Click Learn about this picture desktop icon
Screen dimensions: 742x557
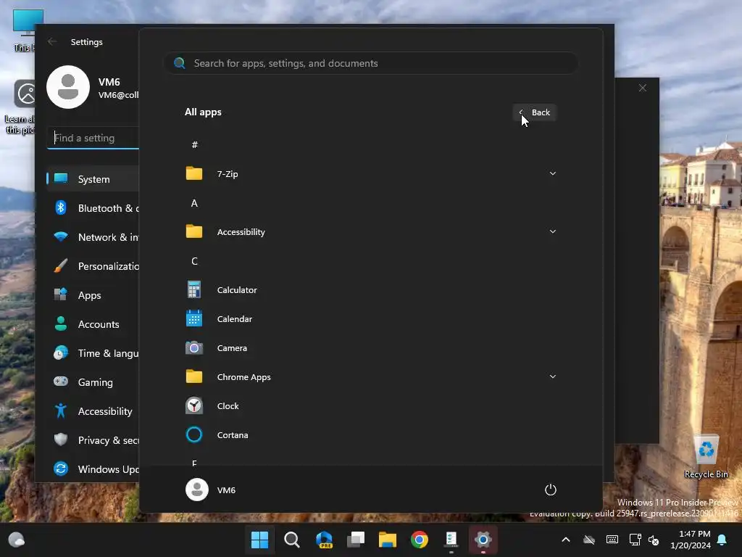point(20,107)
